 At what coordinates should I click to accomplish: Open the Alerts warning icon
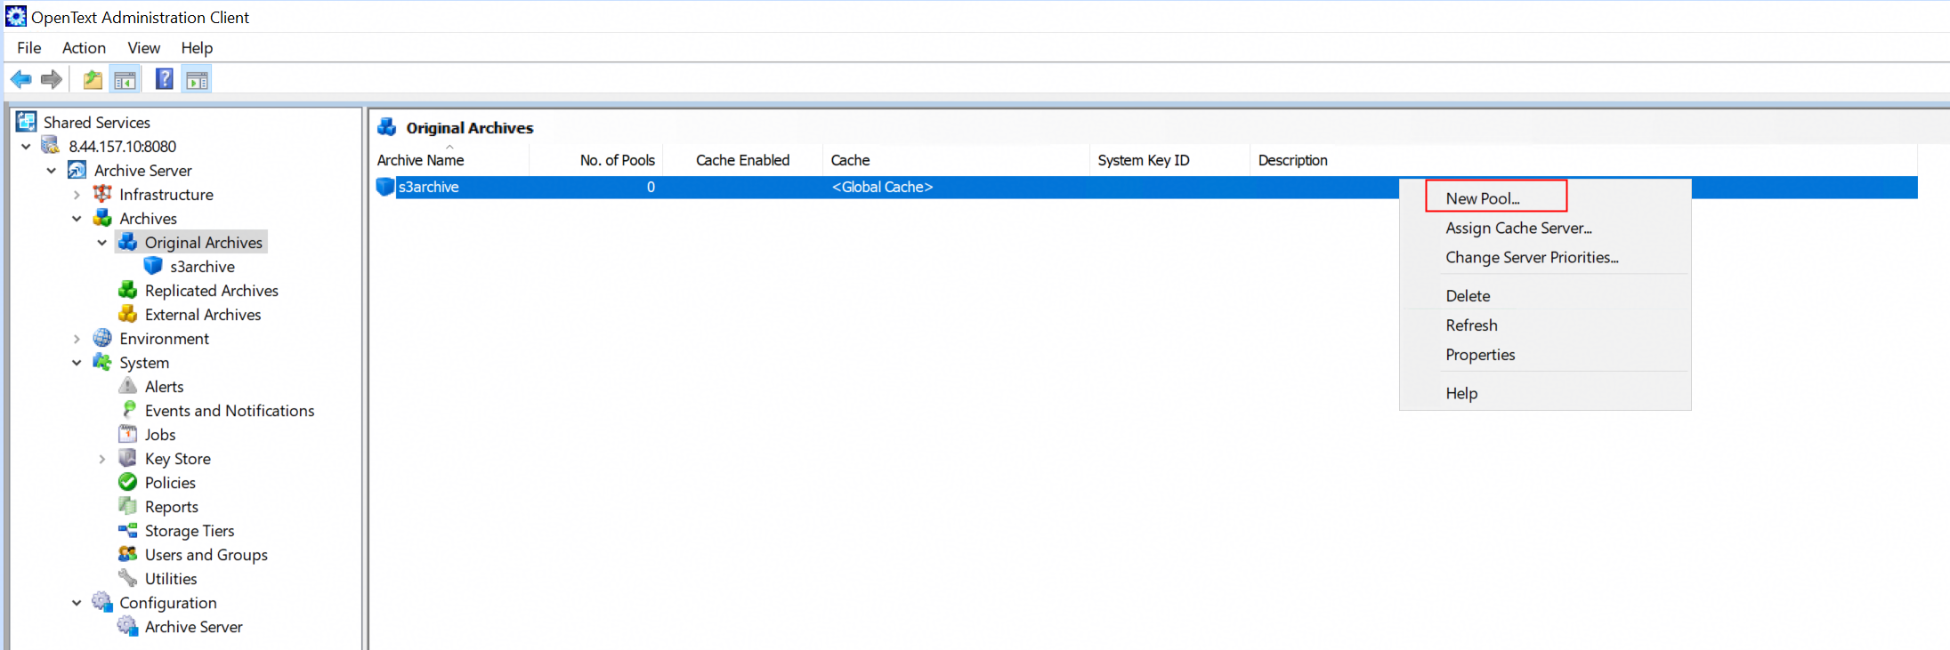pyautogui.click(x=128, y=386)
